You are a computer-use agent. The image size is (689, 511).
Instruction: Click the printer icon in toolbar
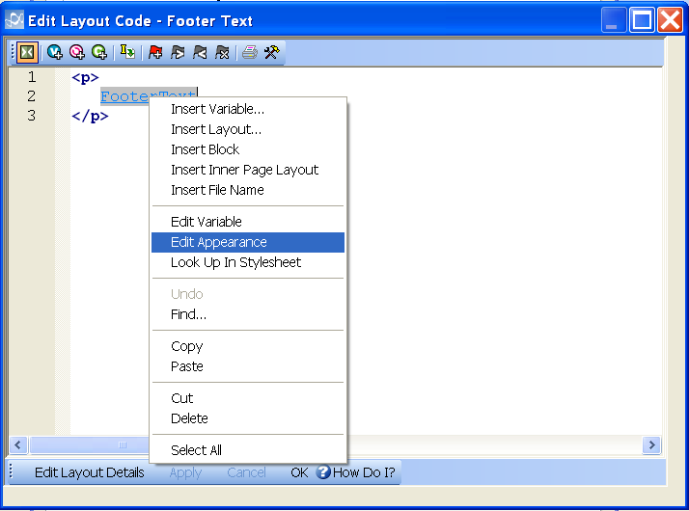point(250,53)
